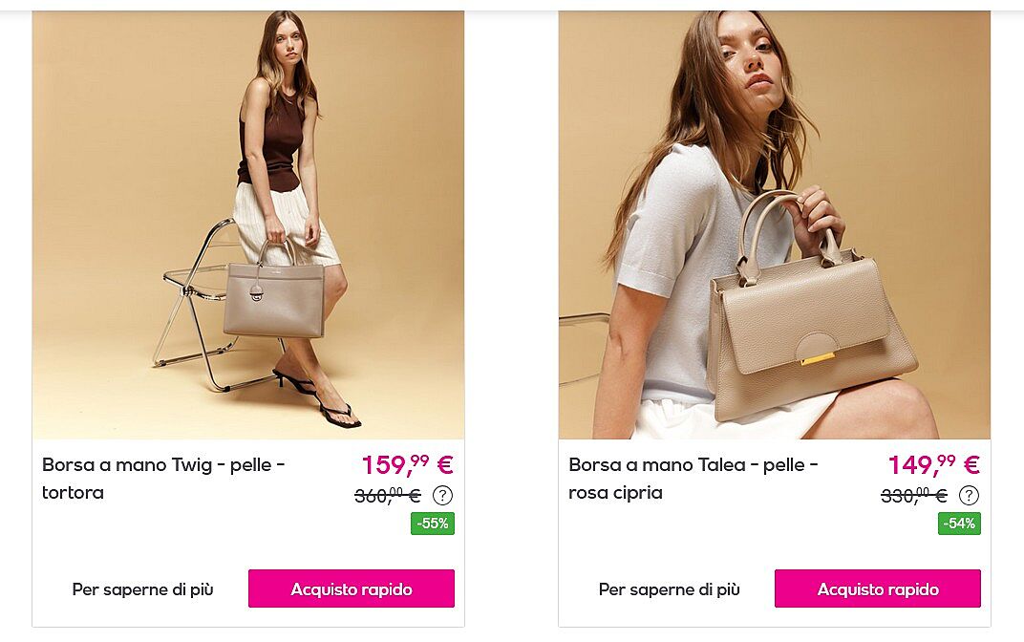Click the green -54% discount badge

959,524
